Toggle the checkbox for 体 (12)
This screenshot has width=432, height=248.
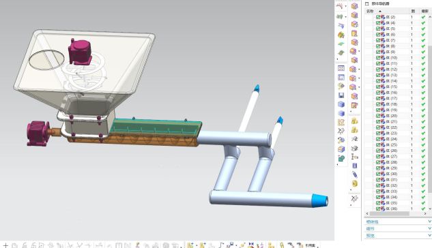pyautogui.click(x=378, y=69)
